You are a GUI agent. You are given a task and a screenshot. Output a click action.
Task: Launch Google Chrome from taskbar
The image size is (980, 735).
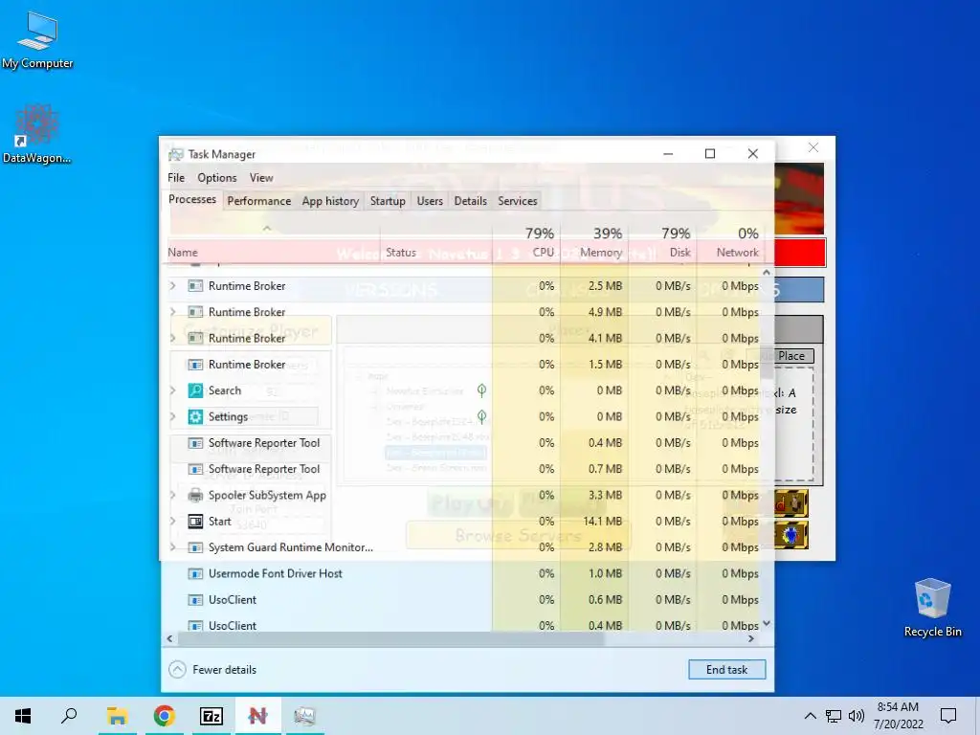164,716
